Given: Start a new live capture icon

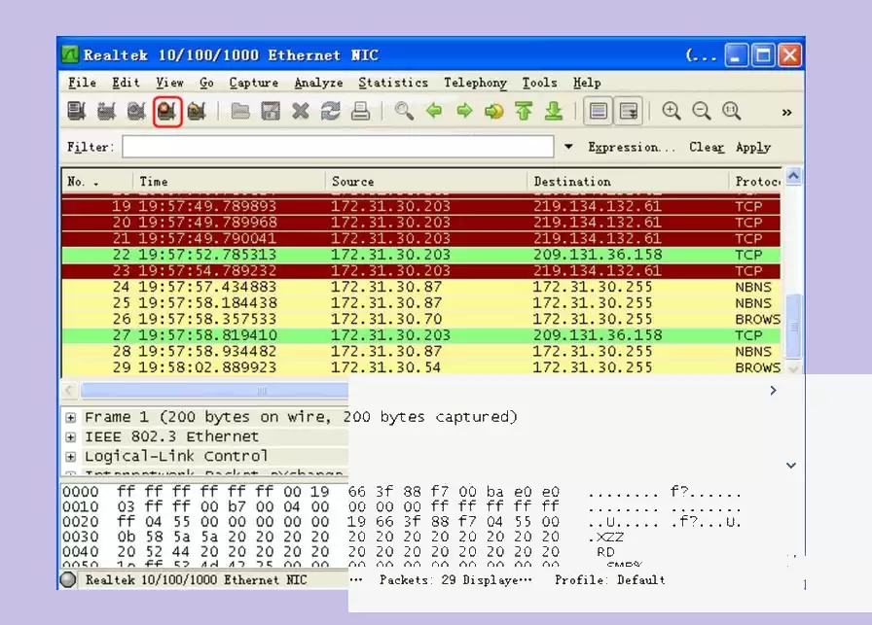Looking at the screenshot, I should coord(136,111).
